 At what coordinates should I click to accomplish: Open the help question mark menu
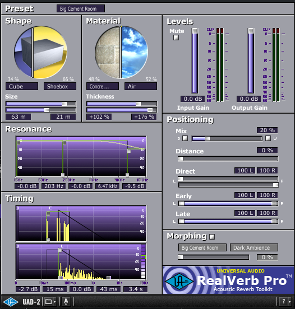tap(284, 301)
